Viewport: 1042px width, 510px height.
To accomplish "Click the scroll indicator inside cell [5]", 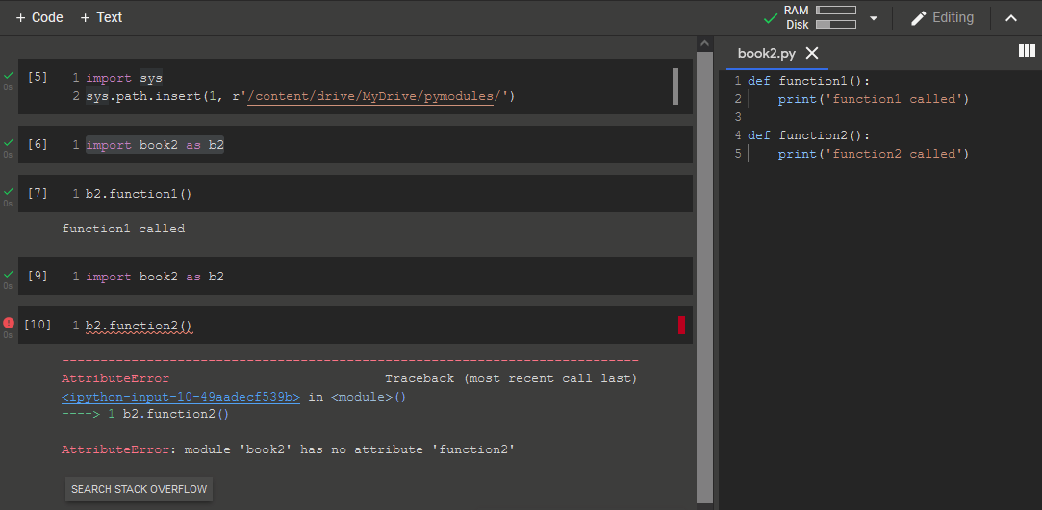I will coord(675,86).
